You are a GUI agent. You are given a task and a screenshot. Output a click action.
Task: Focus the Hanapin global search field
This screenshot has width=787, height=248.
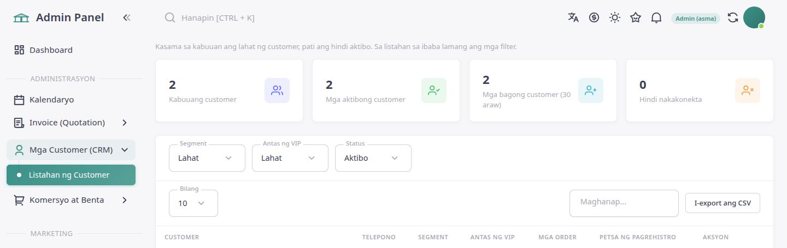click(x=218, y=17)
